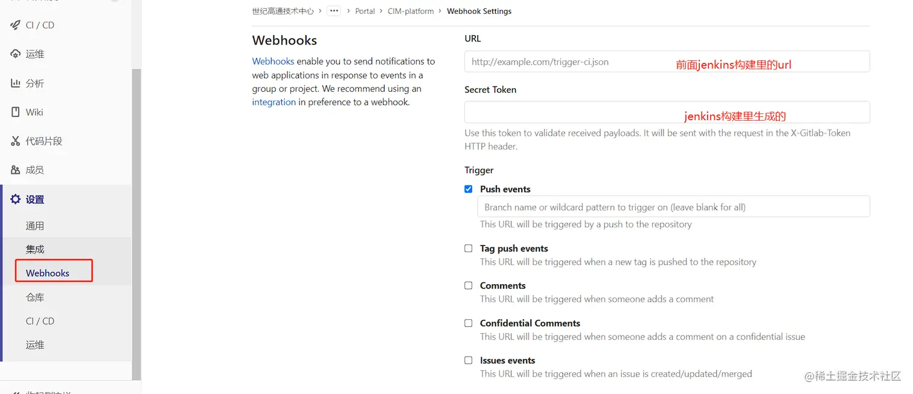The height and width of the screenshot is (394, 913).
Task: Click the Wiki book icon
Action: 16,112
